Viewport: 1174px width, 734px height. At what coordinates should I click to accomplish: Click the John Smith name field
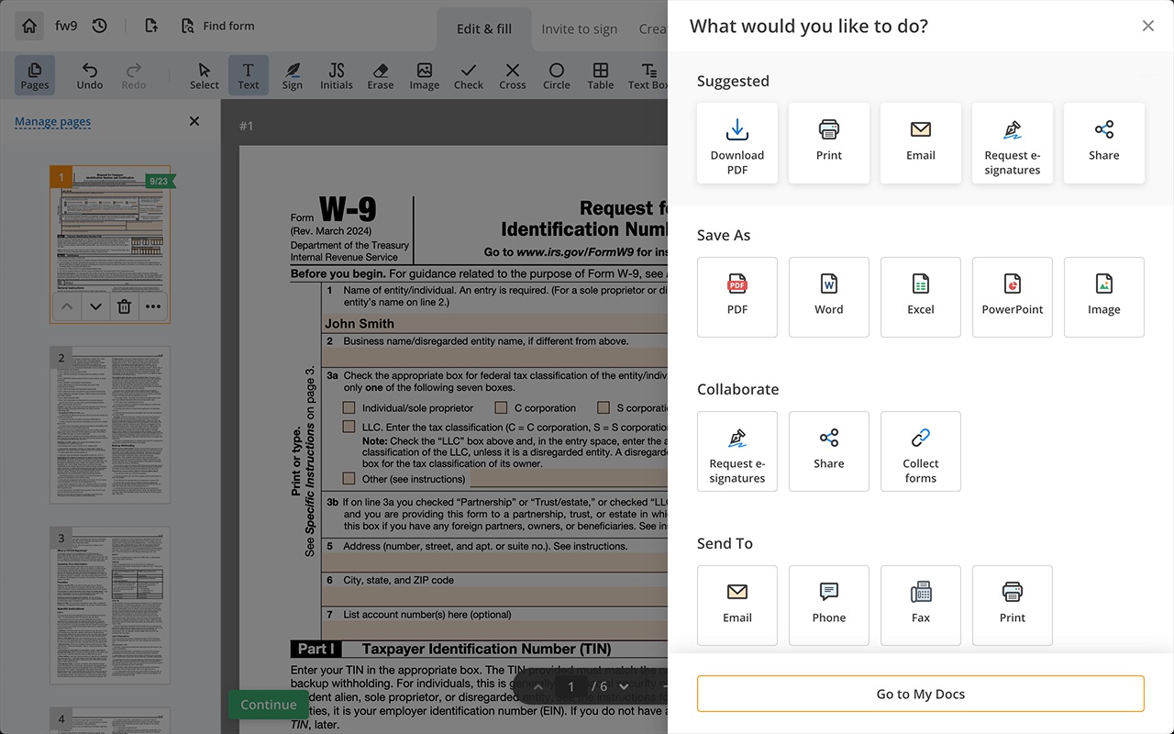[x=495, y=323]
